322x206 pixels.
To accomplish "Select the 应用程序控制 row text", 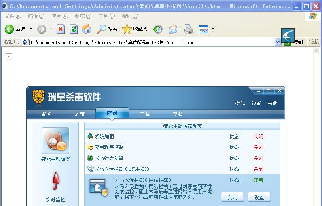I will coord(109,147).
